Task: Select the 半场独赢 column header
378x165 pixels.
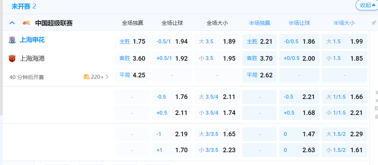Action: 259,23
